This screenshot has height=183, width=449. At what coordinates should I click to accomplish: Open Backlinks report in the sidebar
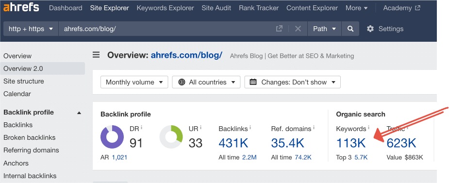click(18, 125)
